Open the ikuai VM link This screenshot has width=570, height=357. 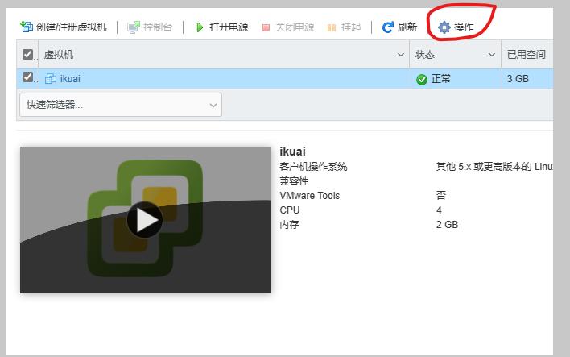click(x=70, y=79)
